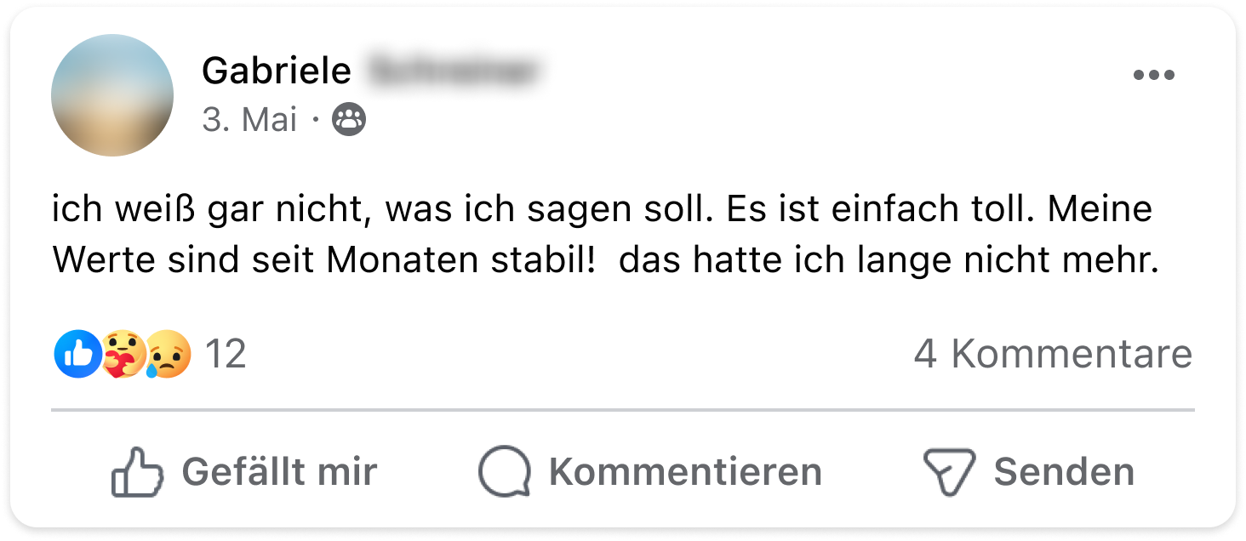Screen dimensions: 1246x541
Task: Click the group audience icon beside the date
Action: point(349,120)
